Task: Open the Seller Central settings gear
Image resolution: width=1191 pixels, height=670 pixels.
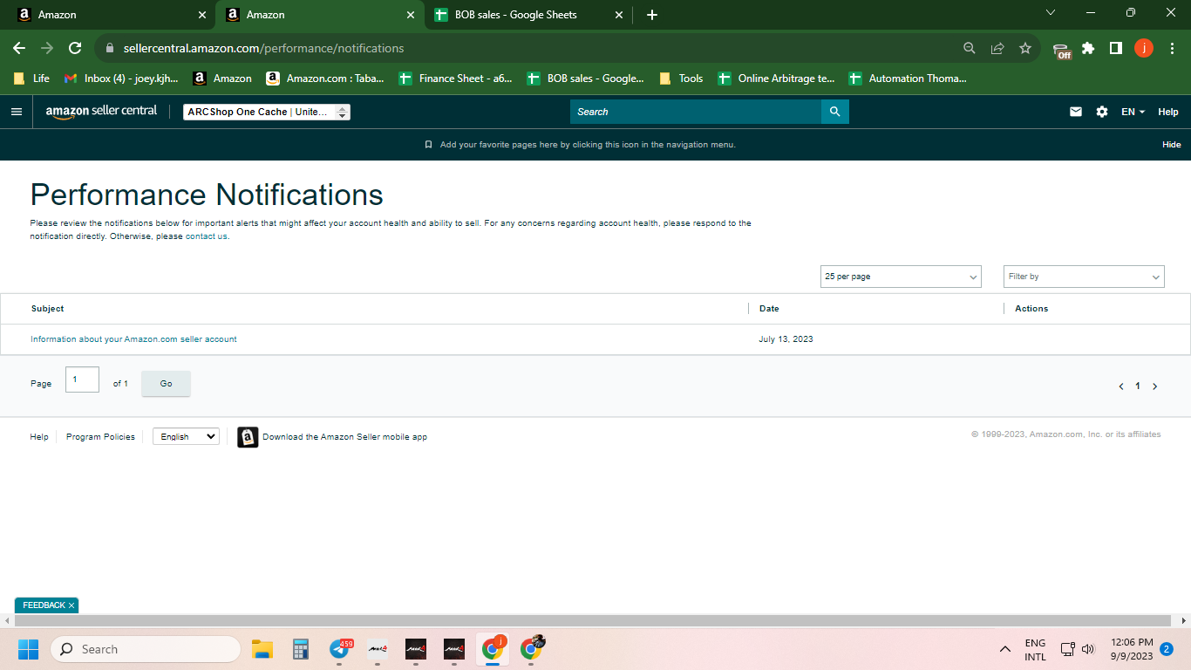Action: coord(1102,112)
